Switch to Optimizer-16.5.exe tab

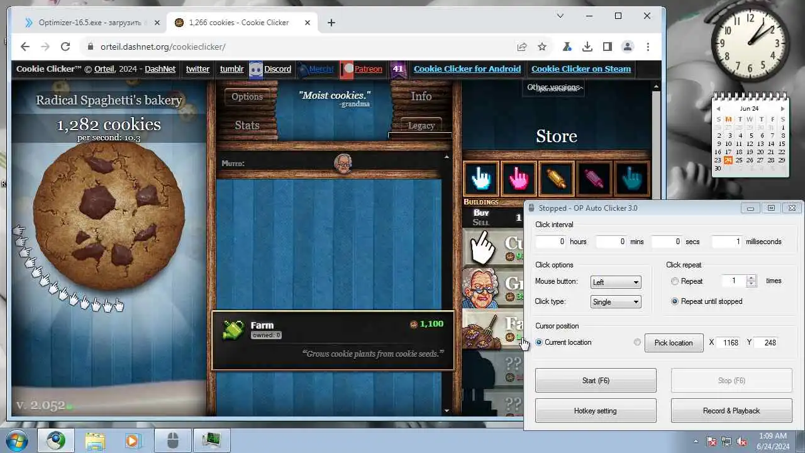coord(92,23)
